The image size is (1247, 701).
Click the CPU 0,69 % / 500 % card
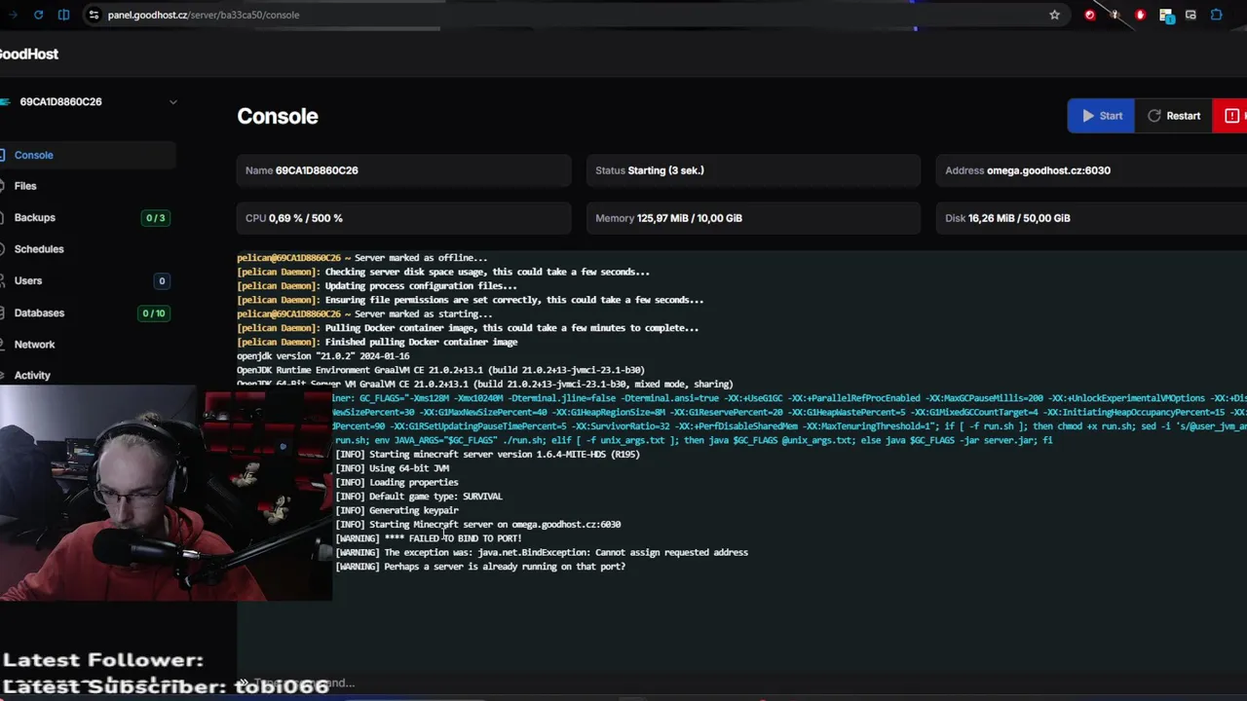[403, 218]
